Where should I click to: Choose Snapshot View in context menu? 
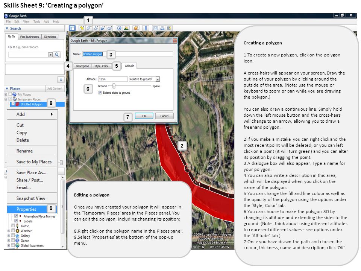(32, 198)
